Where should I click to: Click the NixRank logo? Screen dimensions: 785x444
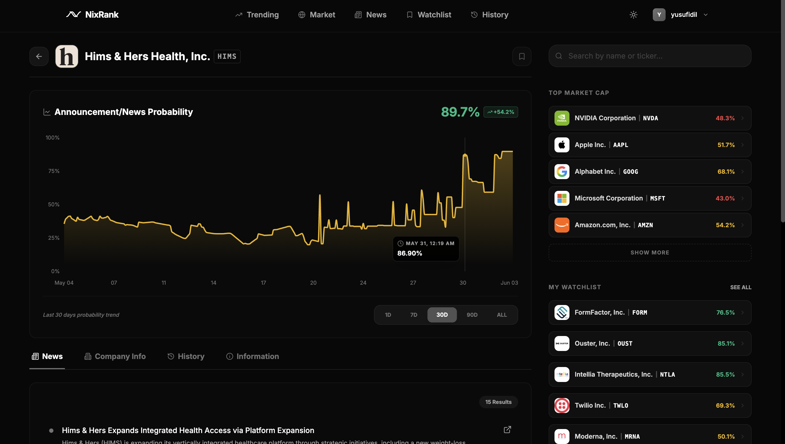coord(92,15)
